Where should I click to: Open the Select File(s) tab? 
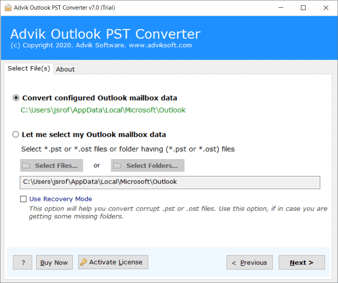click(29, 68)
